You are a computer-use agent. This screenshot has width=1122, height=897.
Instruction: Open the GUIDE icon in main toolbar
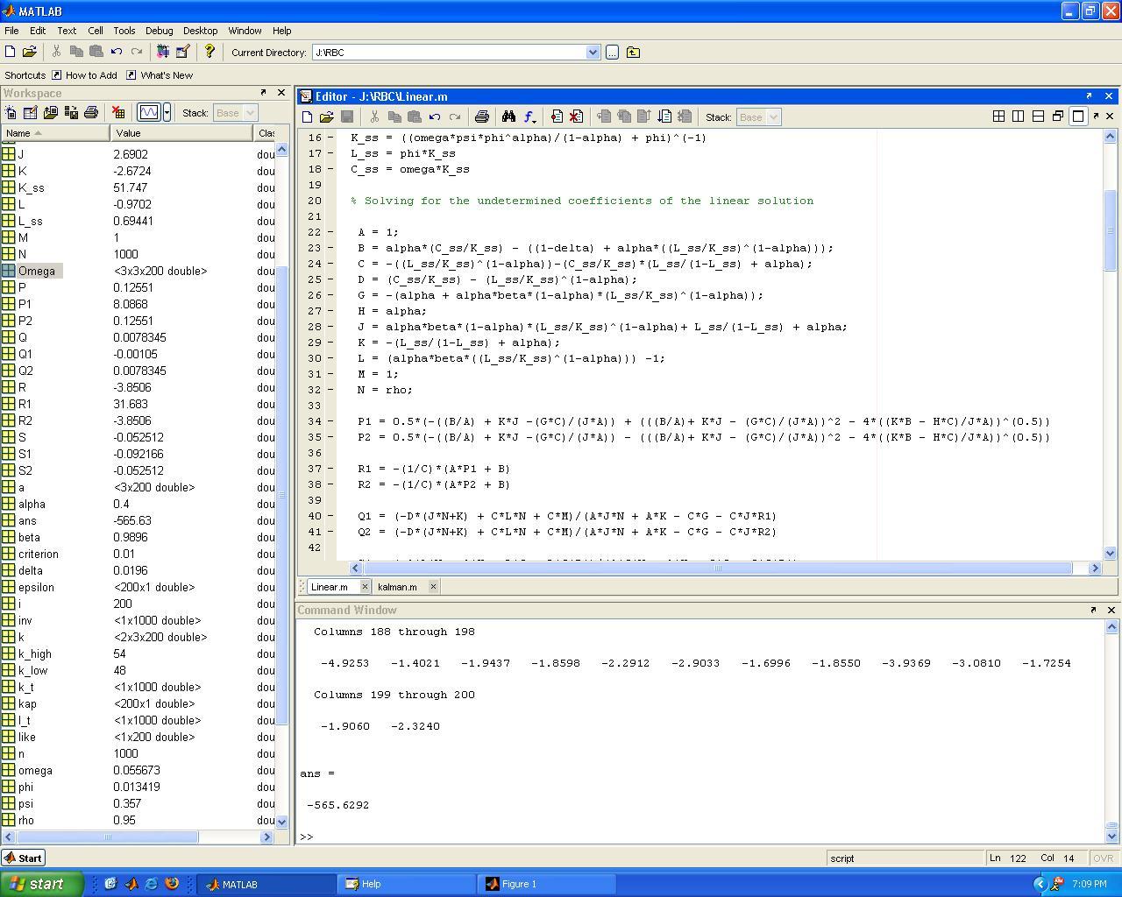182,53
